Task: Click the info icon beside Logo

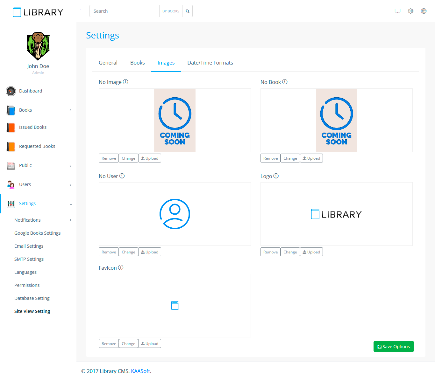Action: point(276,176)
